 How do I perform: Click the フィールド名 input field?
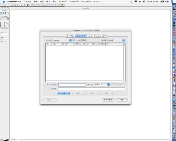point(72,85)
